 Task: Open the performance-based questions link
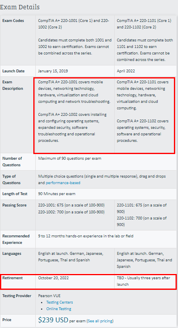tap(63, 183)
